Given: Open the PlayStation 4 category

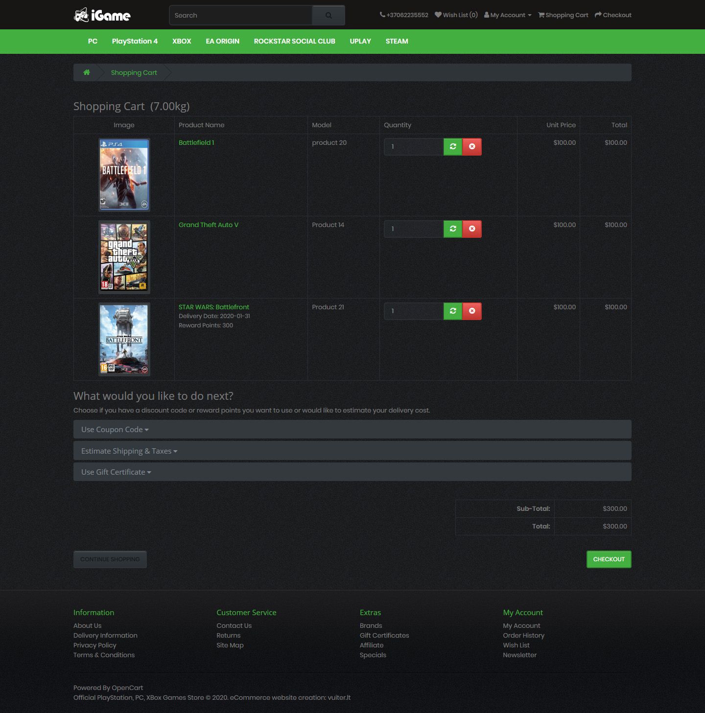Looking at the screenshot, I should pyautogui.click(x=135, y=41).
